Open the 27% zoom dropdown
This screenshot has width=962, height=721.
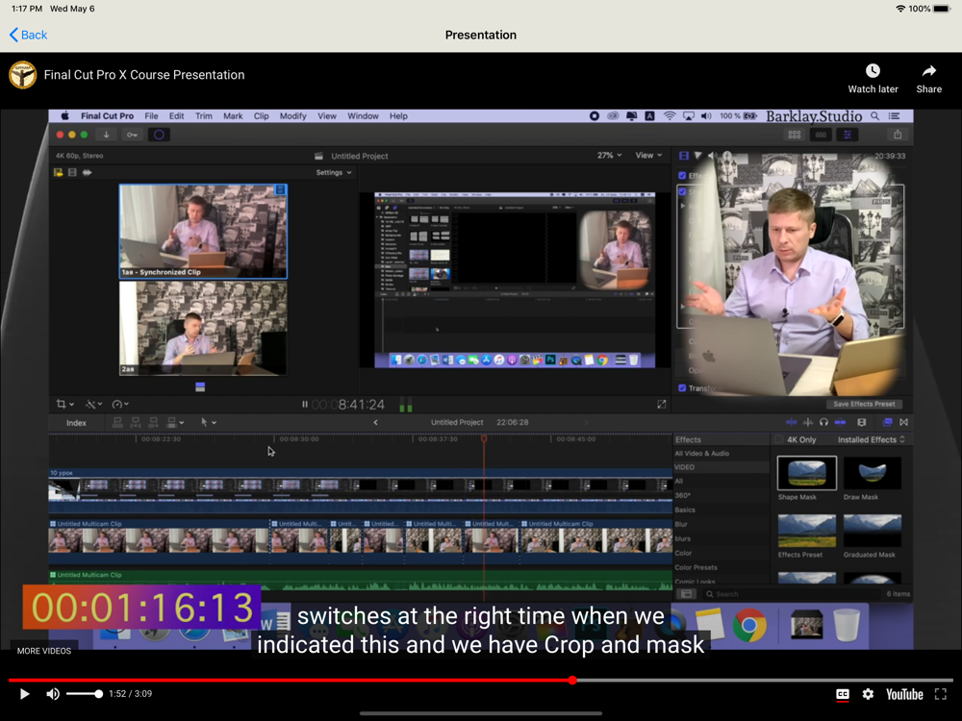click(x=609, y=155)
